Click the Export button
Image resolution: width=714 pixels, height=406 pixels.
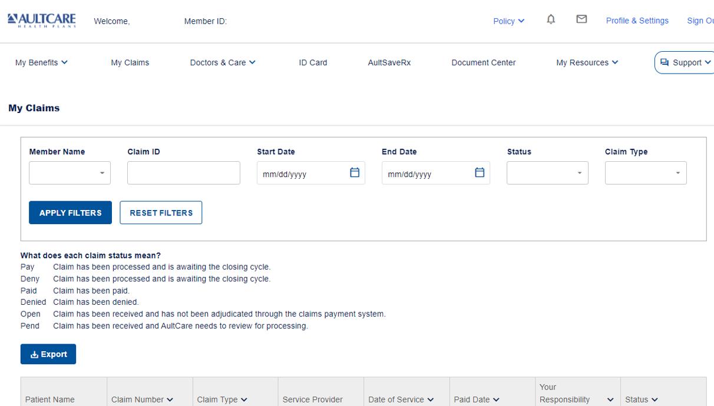point(48,354)
